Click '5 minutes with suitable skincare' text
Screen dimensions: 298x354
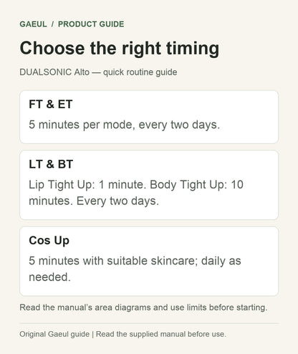(x=113, y=261)
